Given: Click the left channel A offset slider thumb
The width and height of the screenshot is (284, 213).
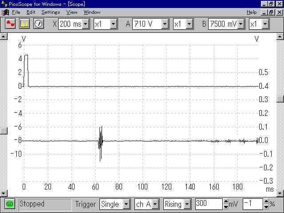Looking at the screenshot, I should (x=4, y=131).
